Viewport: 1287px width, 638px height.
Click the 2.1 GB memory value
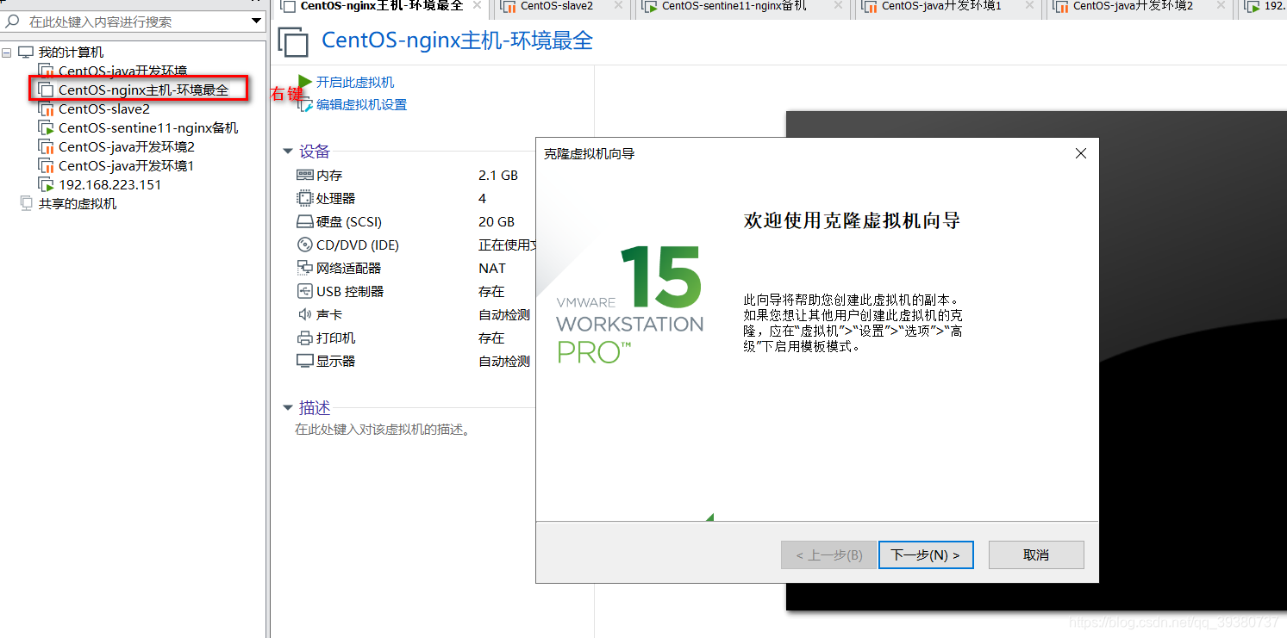498,175
